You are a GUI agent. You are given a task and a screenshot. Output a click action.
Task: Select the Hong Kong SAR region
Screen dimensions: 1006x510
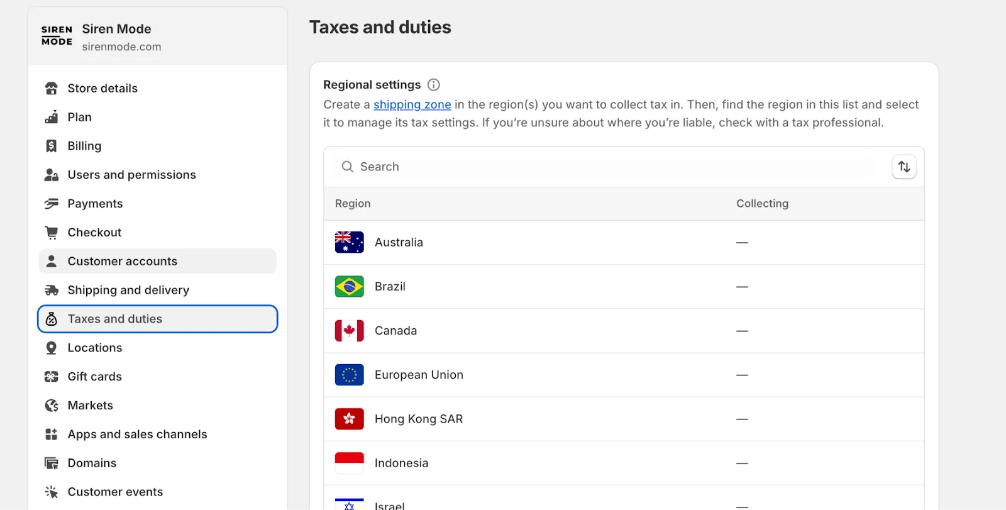(x=624, y=419)
